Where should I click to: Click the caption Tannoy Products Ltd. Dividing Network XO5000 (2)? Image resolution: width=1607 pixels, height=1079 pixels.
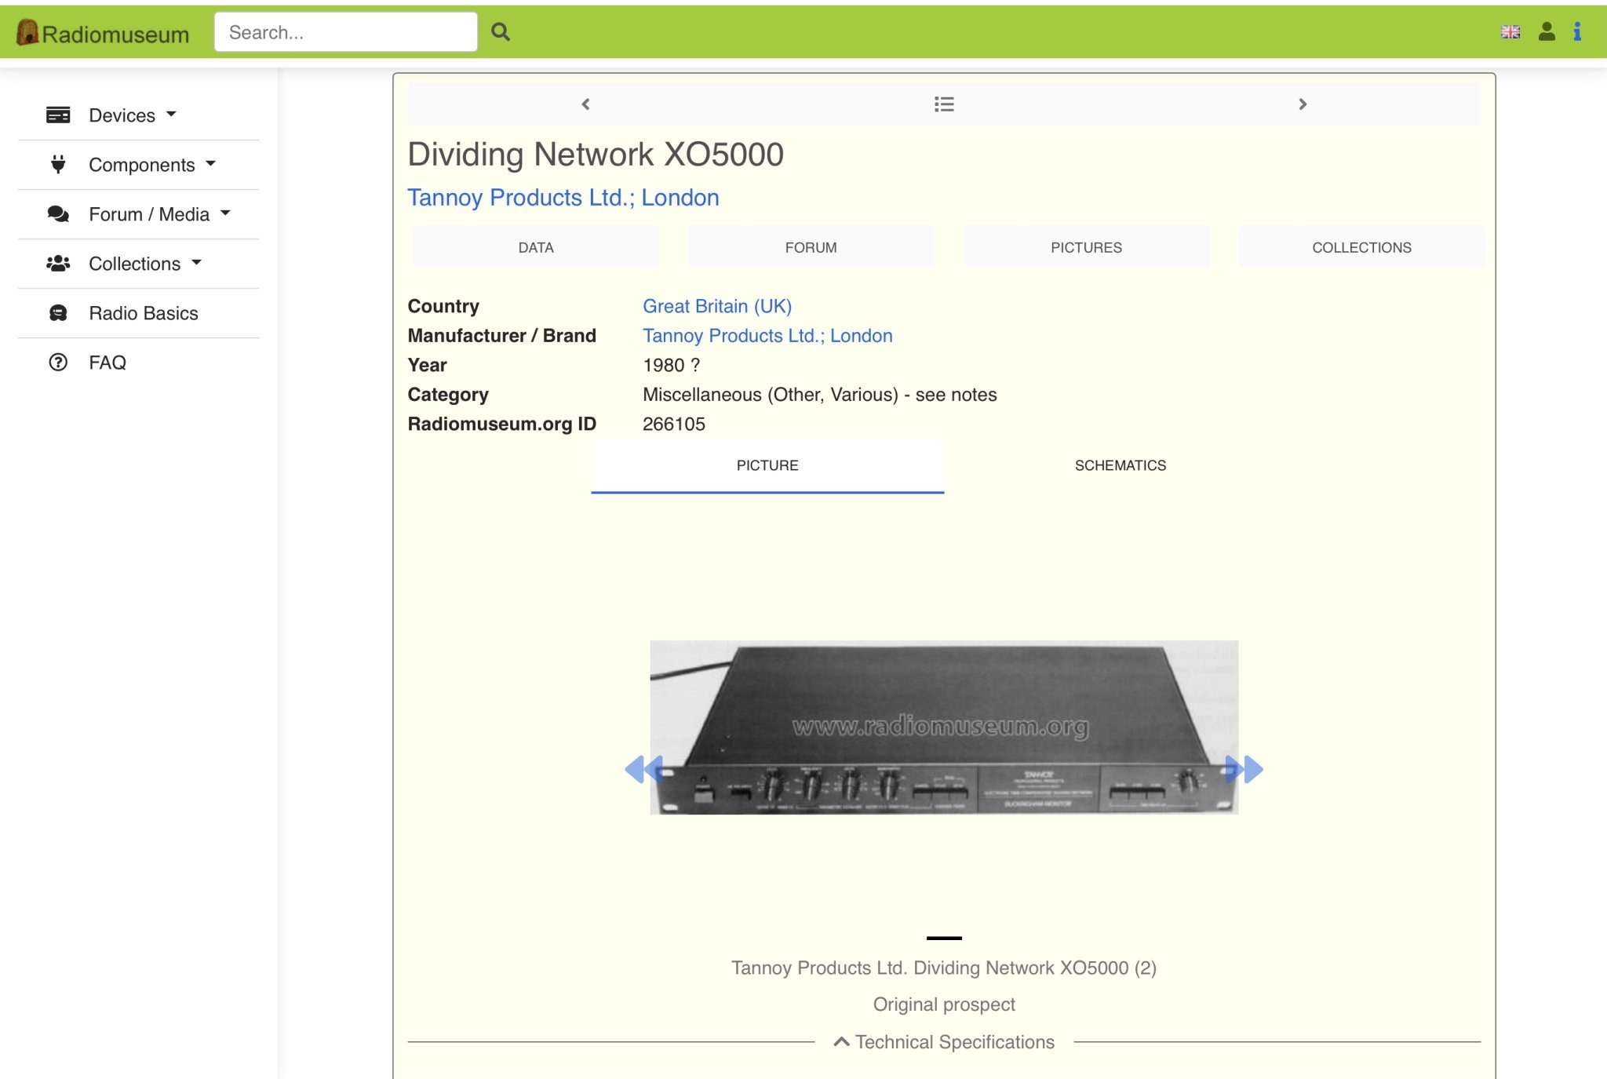click(x=944, y=968)
